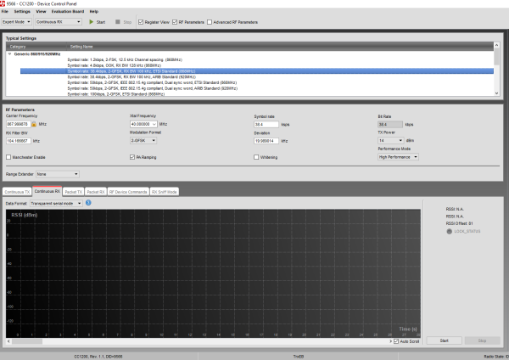The width and height of the screenshot is (509, 360).
Task: Open the TX Power dropdown
Action: tap(391, 140)
